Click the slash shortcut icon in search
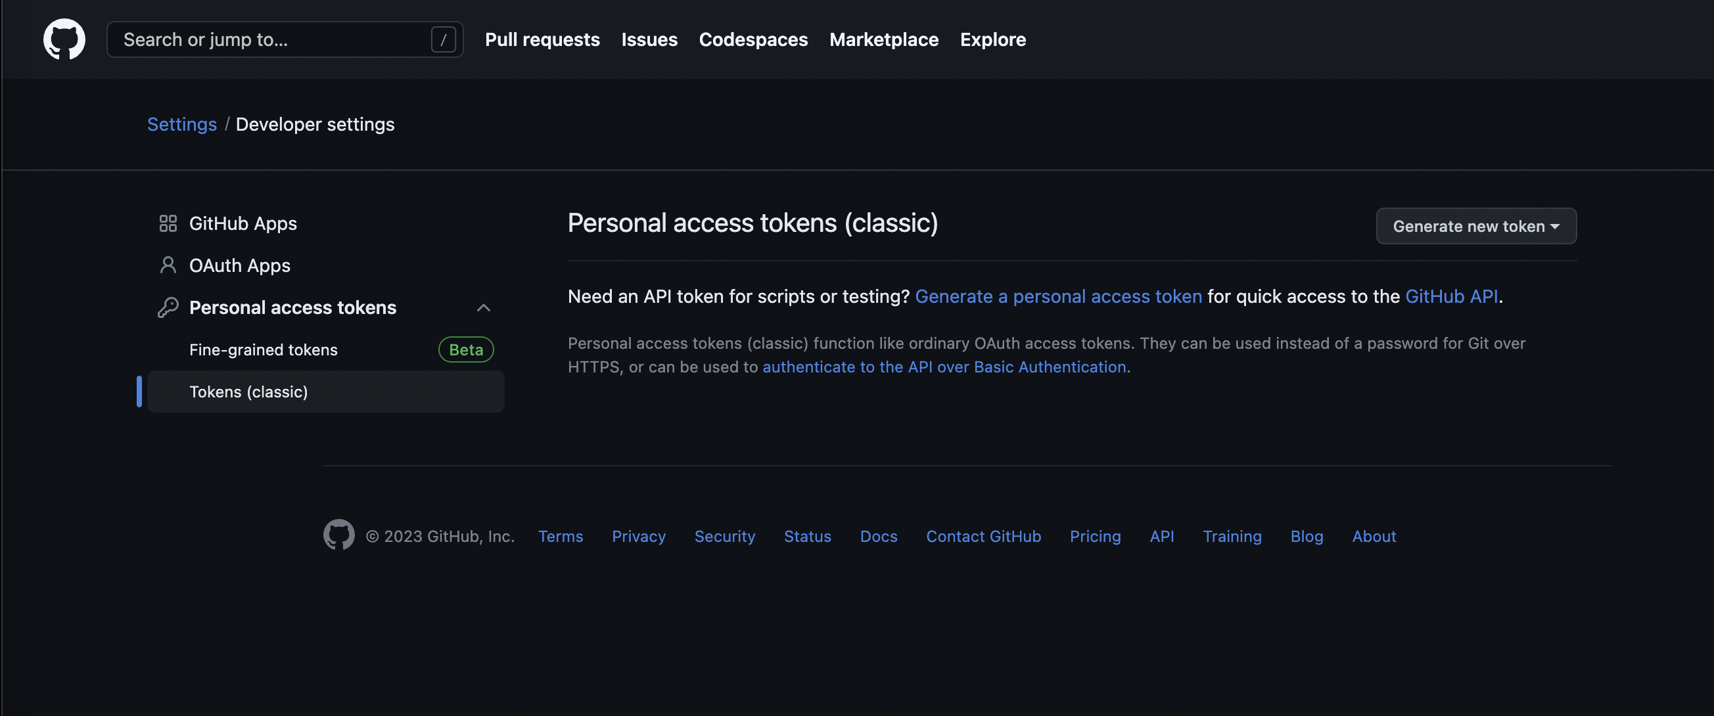Screen dimensions: 1714x716 tap(443, 39)
